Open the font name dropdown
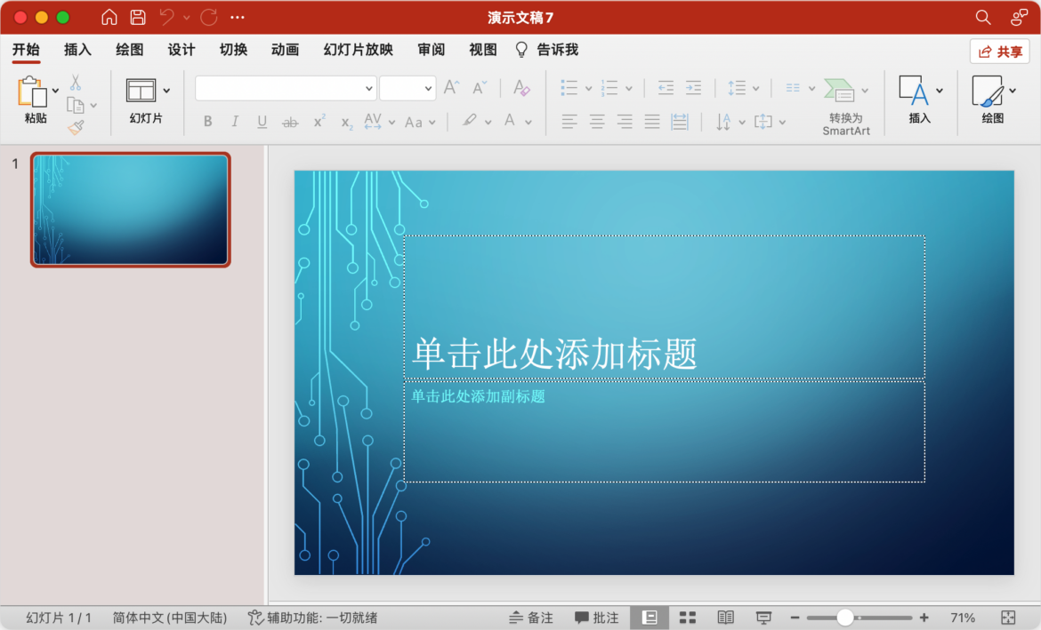The image size is (1041, 630). point(368,88)
